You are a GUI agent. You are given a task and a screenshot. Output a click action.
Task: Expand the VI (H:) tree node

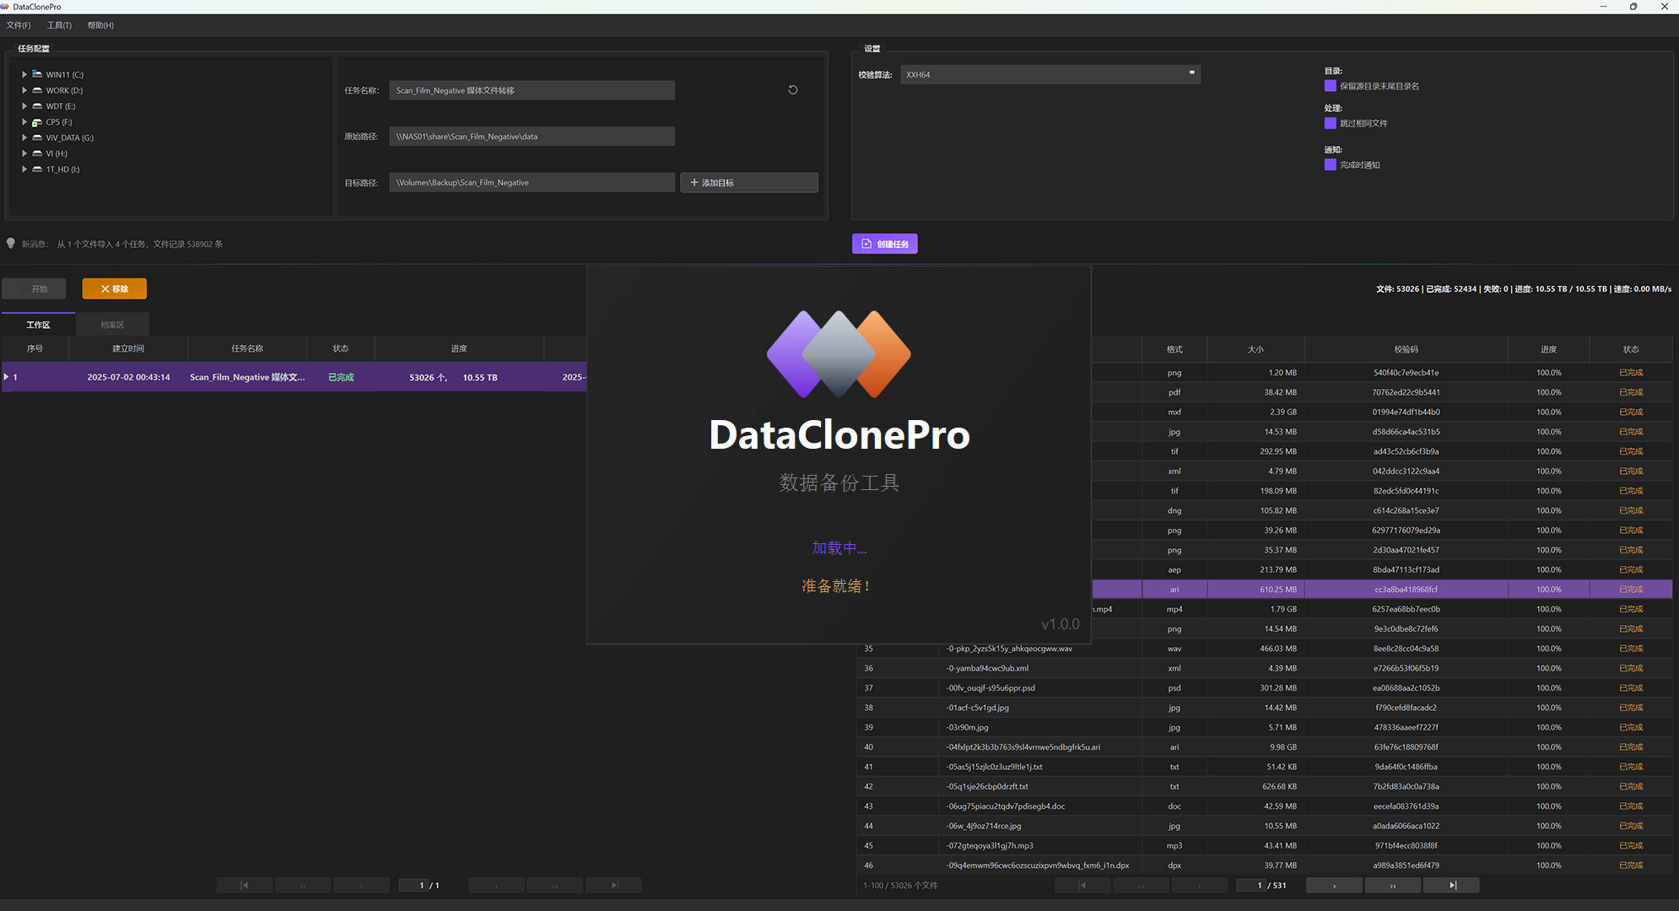24,154
